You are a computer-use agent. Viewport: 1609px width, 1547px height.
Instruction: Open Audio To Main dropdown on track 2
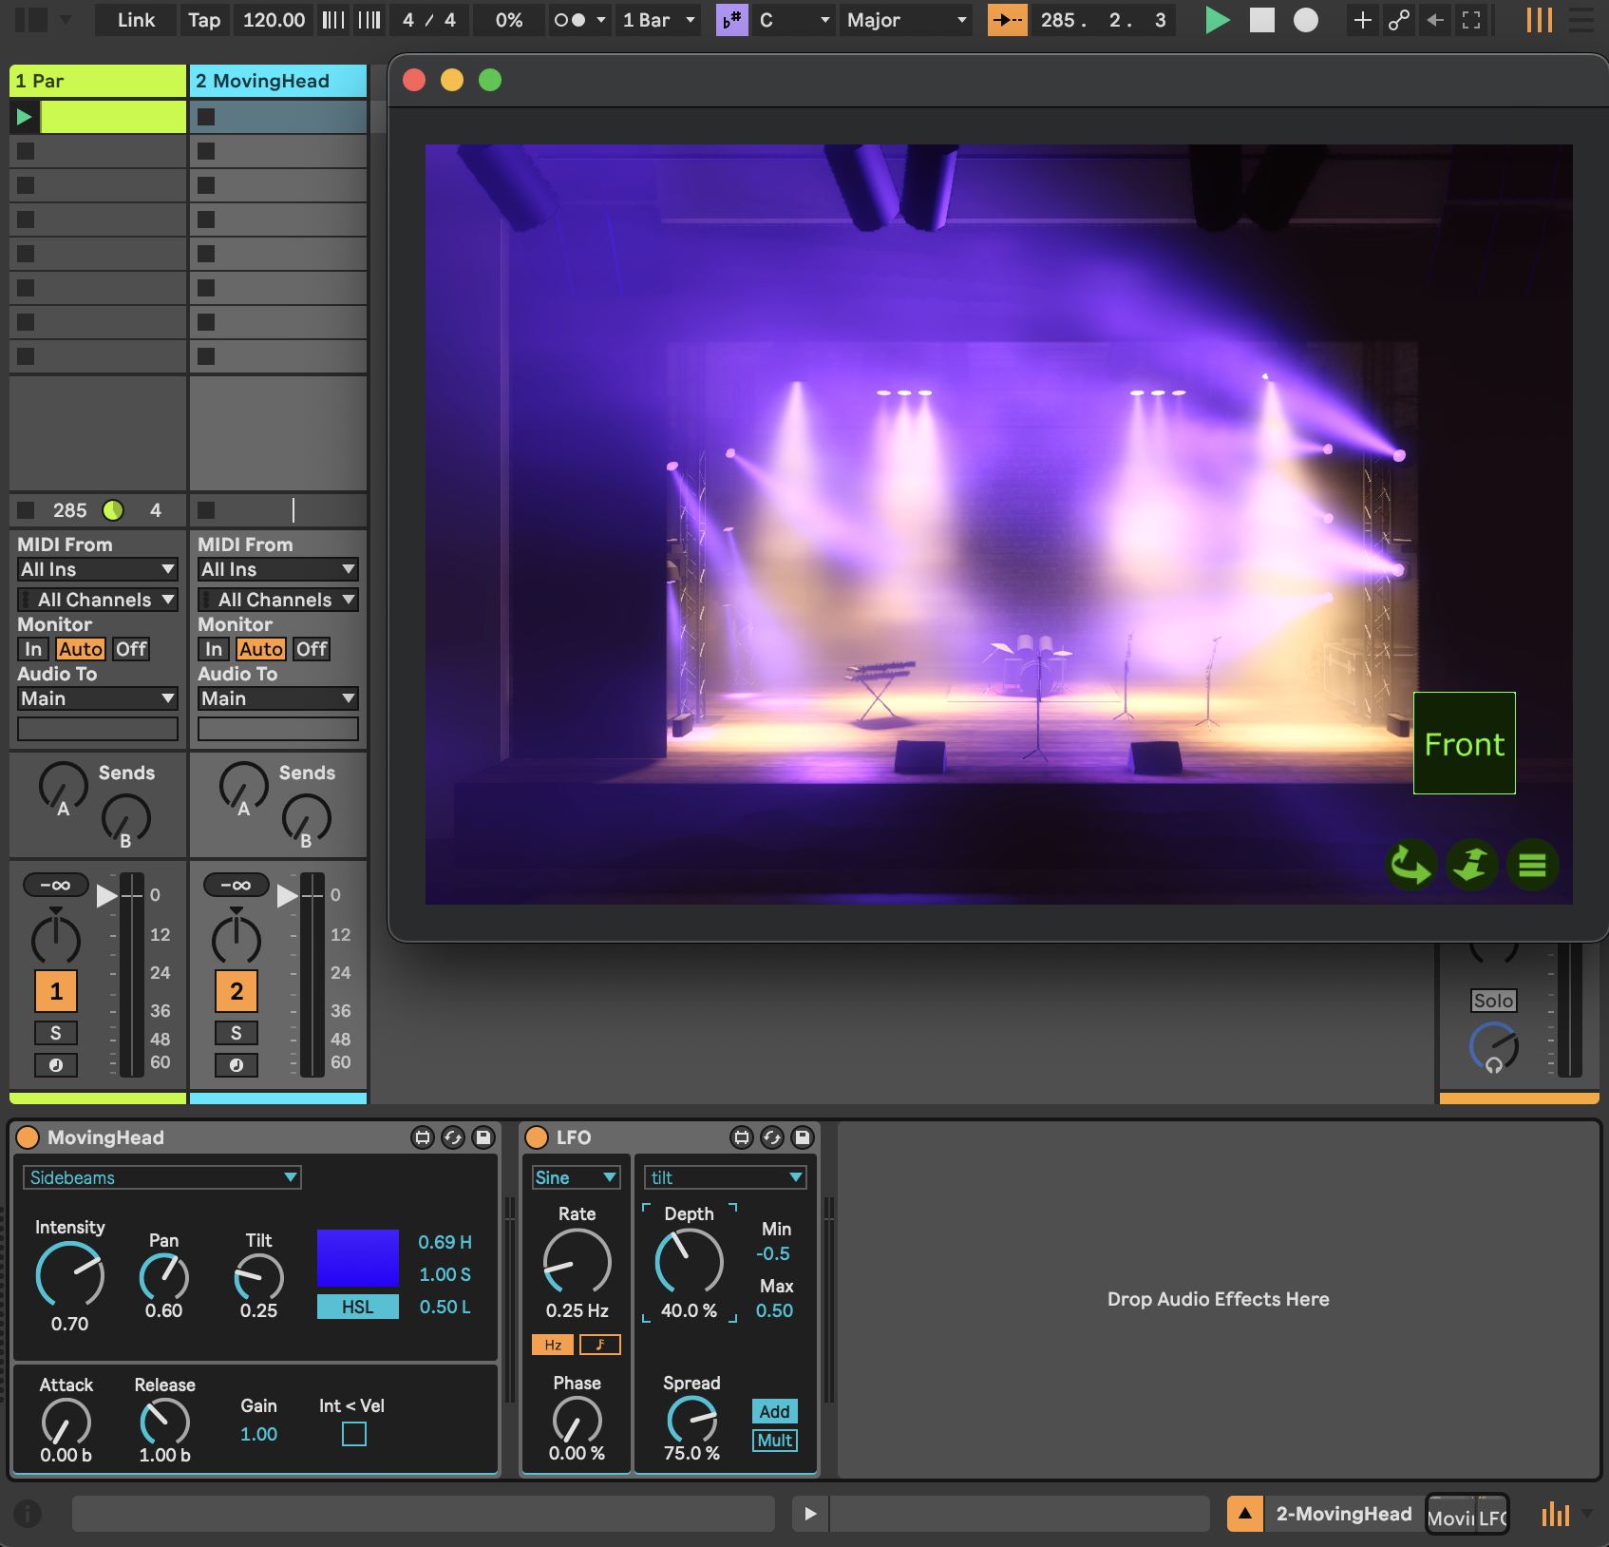(x=278, y=698)
